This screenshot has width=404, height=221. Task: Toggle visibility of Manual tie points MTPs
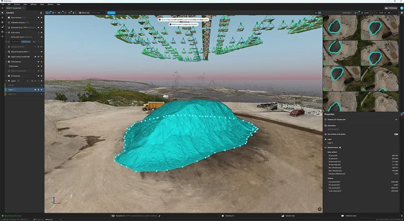tap(42, 52)
